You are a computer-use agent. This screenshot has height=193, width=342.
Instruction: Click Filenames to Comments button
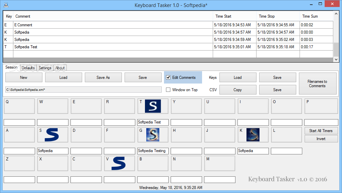[318, 84]
